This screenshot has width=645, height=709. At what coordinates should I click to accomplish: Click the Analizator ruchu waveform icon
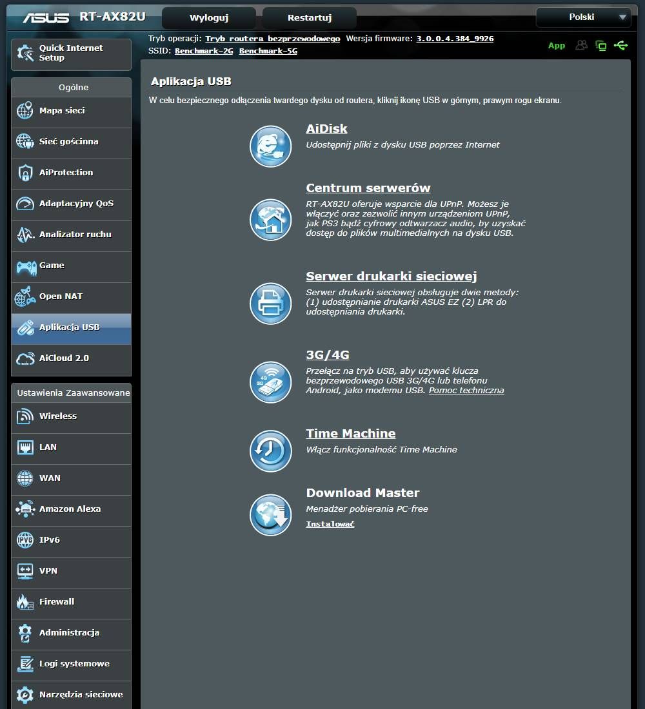pos(25,234)
